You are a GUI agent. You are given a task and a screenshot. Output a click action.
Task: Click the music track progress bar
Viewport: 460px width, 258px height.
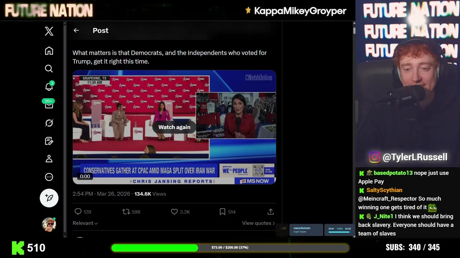(x=339, y=232)
